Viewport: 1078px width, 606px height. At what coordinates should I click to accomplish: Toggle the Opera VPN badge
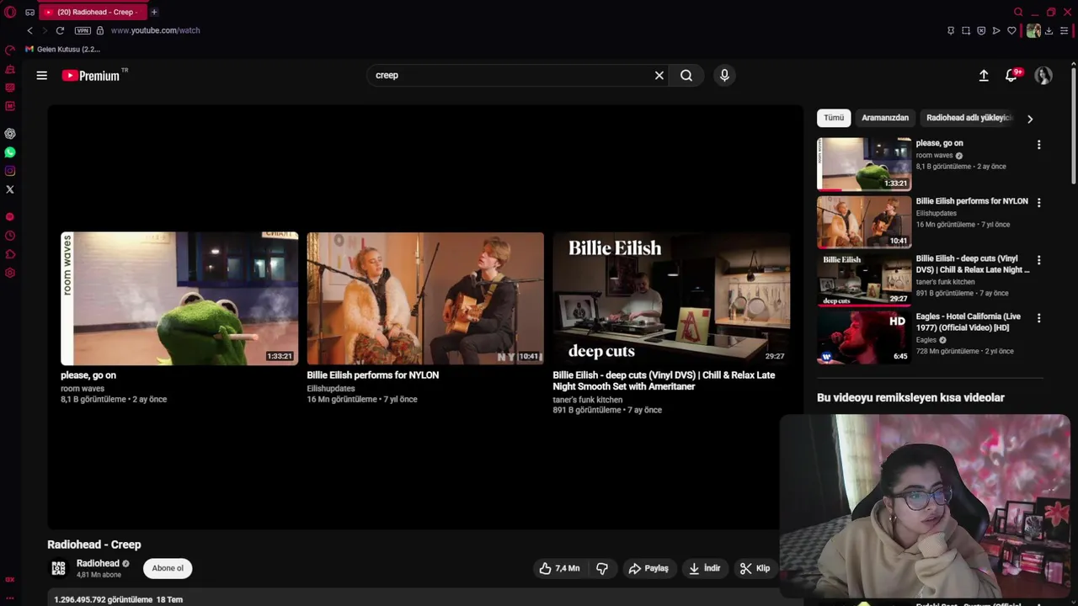(83, 30)
